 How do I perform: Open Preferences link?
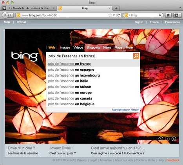pyautogui.click(x=172, y=22)
